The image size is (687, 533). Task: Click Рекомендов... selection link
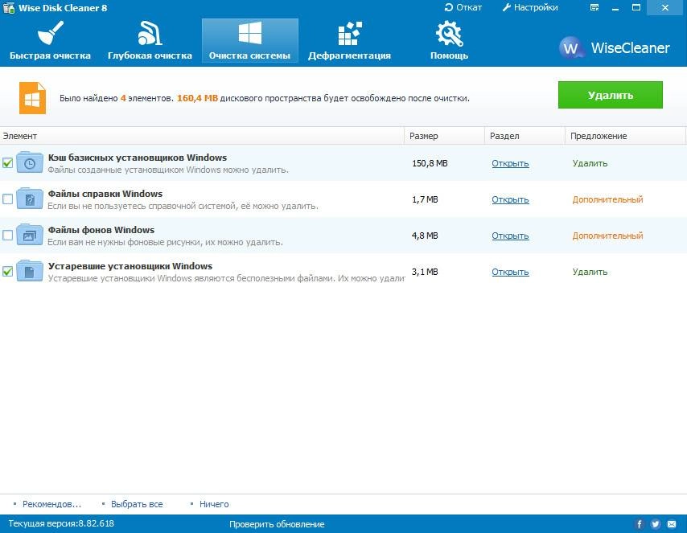[x=51, y=504]
